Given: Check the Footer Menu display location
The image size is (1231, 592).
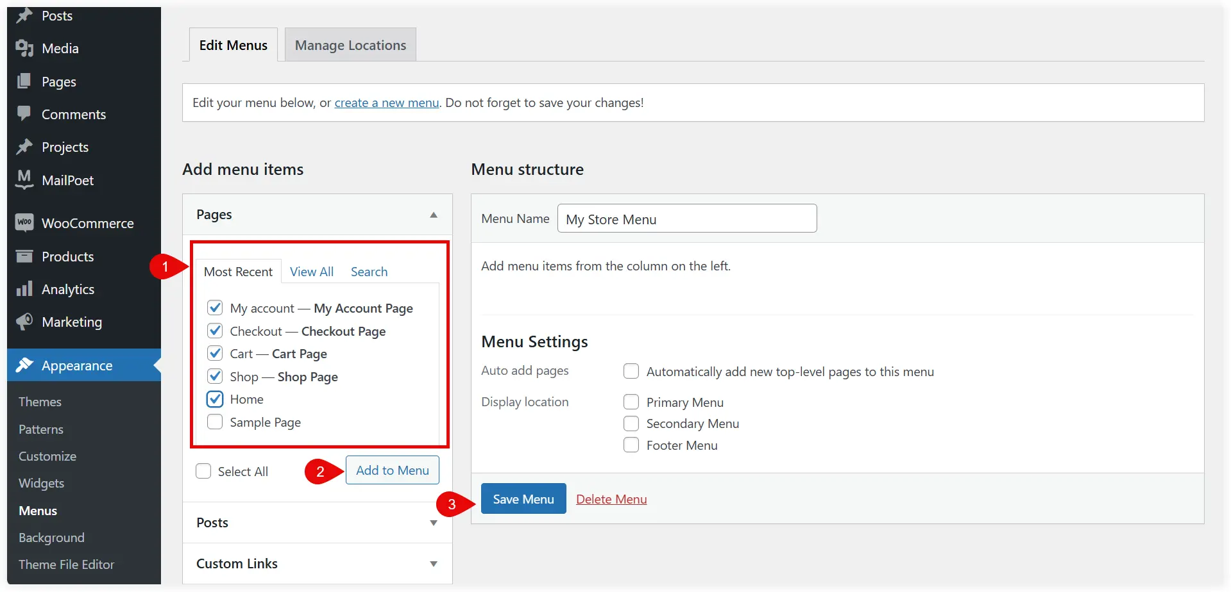Looking at the screenshot, I should (631, 445).
